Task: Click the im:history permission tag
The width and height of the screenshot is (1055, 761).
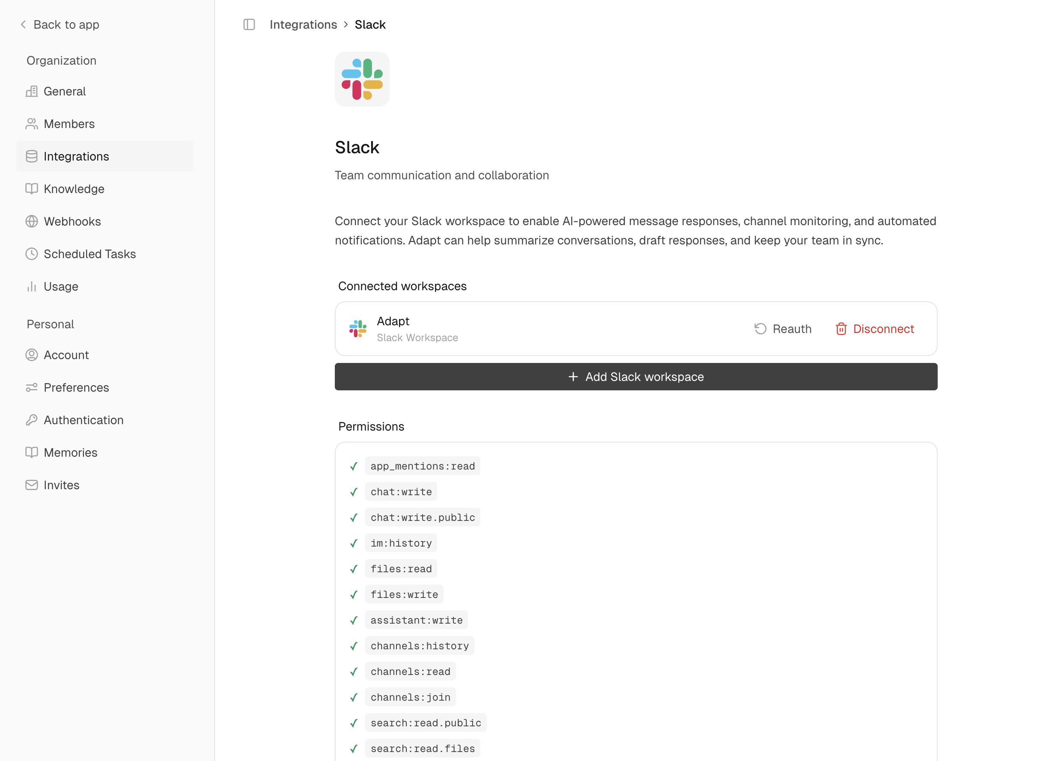Action: click(401, 543)
